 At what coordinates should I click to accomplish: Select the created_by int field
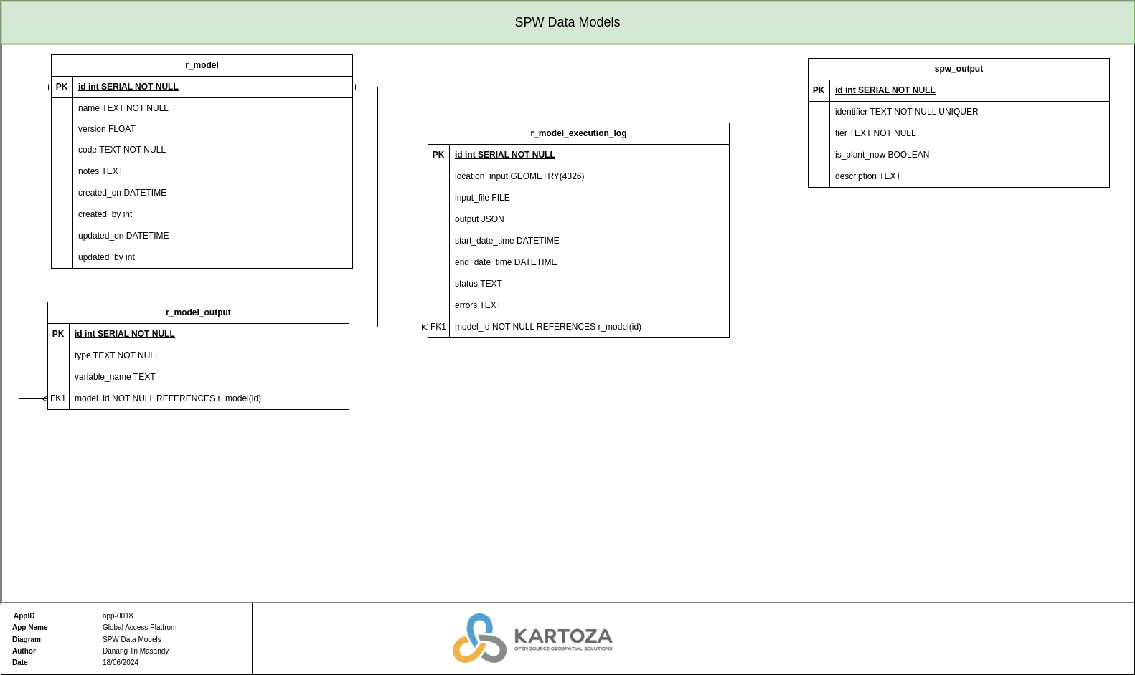coord(212,214)
